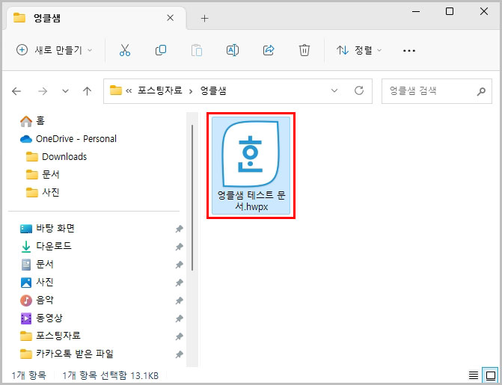Open the three-dot See more menu
502x385 pixels.
(409, 51)
